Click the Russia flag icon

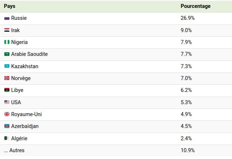coord(7,18)
